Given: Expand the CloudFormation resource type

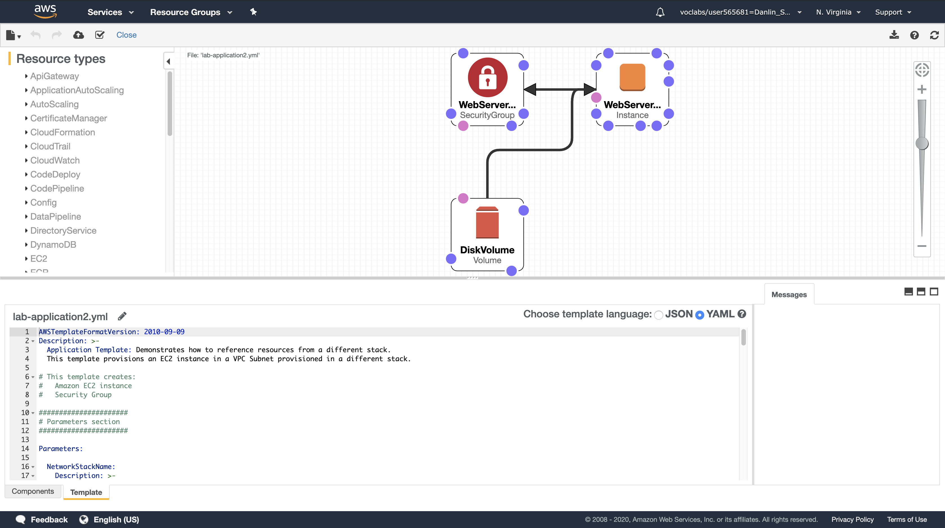Looking at the screenshot, I should coord(62,132).
